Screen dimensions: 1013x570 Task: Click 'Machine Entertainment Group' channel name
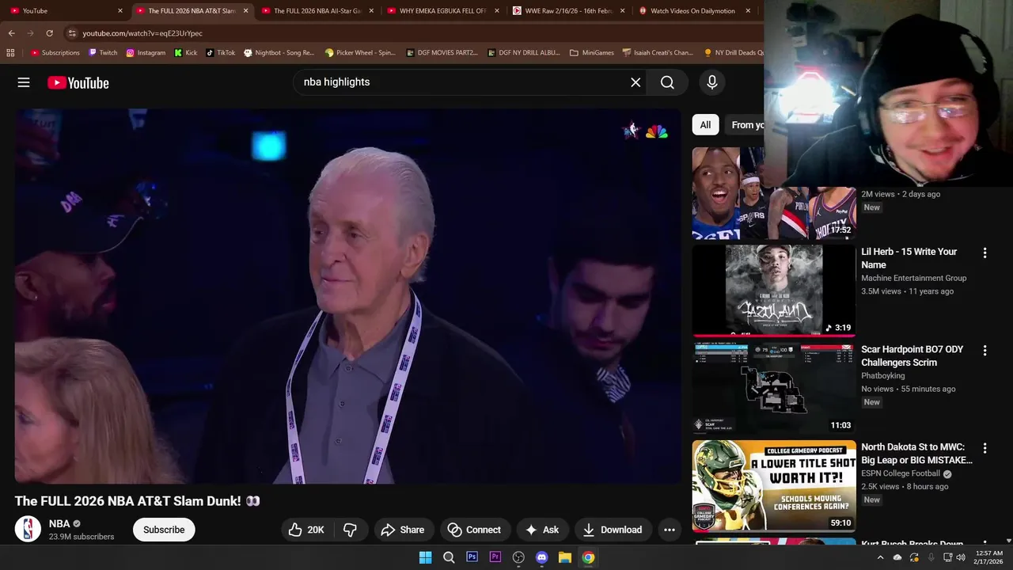coord(913,278)
